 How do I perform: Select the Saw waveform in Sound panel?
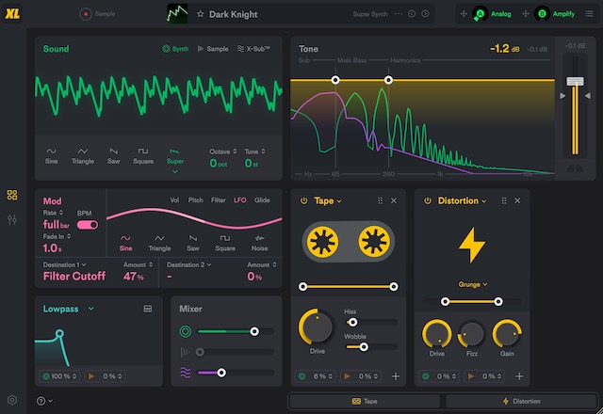tap(113, 155)
